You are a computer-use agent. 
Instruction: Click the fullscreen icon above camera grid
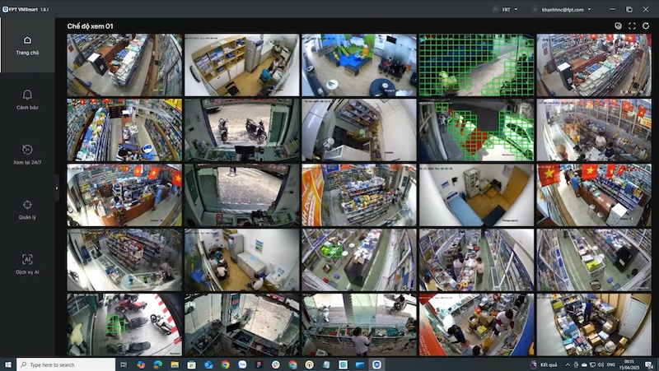point(632,26)
